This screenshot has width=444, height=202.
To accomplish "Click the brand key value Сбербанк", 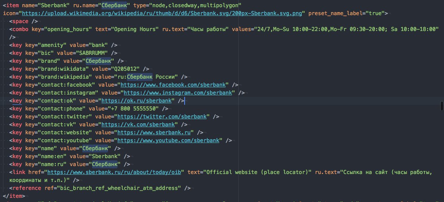I will (x=98, y=61).
